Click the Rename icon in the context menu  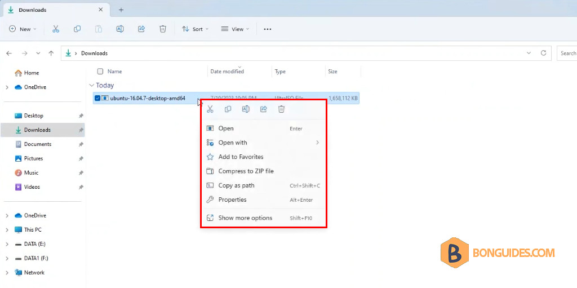pos(246,109)
